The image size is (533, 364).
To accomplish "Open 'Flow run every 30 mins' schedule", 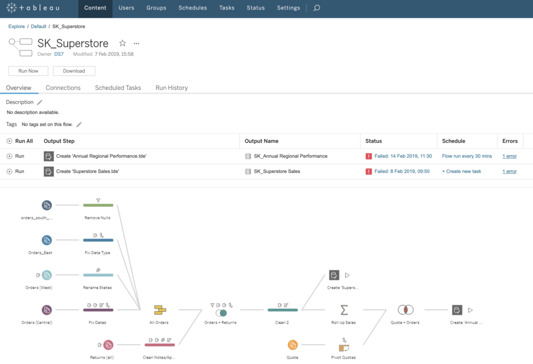I will point(467,156).
